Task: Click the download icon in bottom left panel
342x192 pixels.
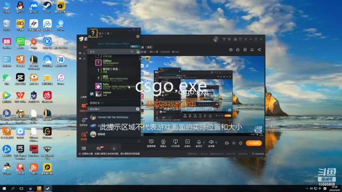Action: 114,148
